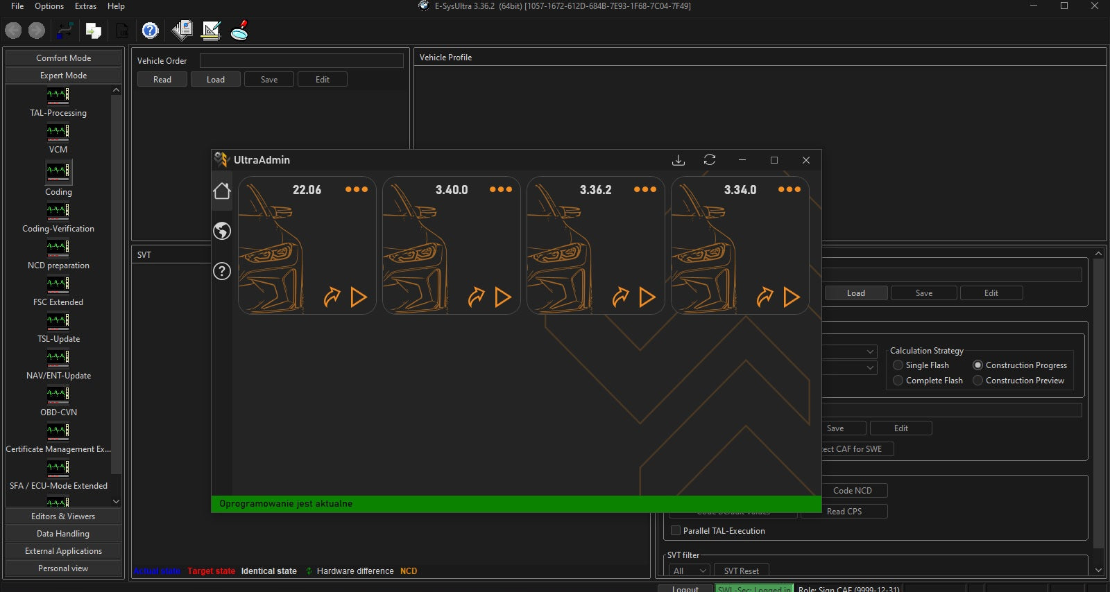Viewport: 1110px width, 592px height.
Task: Click module list scroll-down arrow
Action: tap(116, 501)
